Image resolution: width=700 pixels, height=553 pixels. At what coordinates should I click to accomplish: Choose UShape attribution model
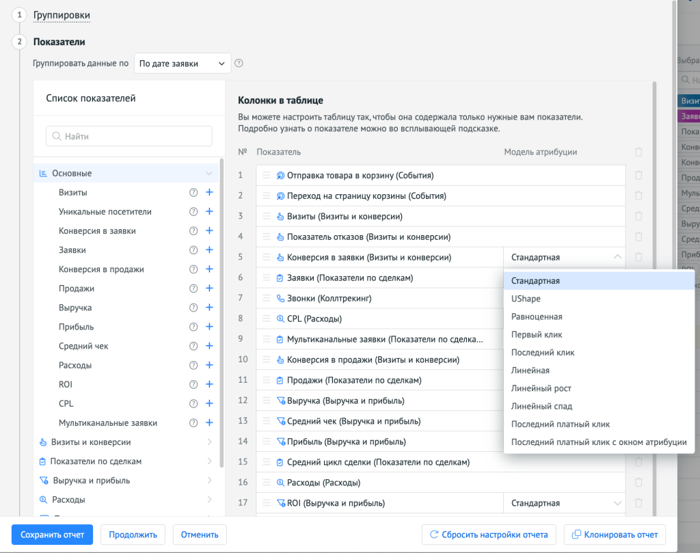[599, 299]
